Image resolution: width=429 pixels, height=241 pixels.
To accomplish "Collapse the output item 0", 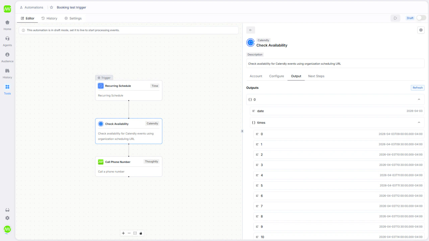I will (419, 99).
